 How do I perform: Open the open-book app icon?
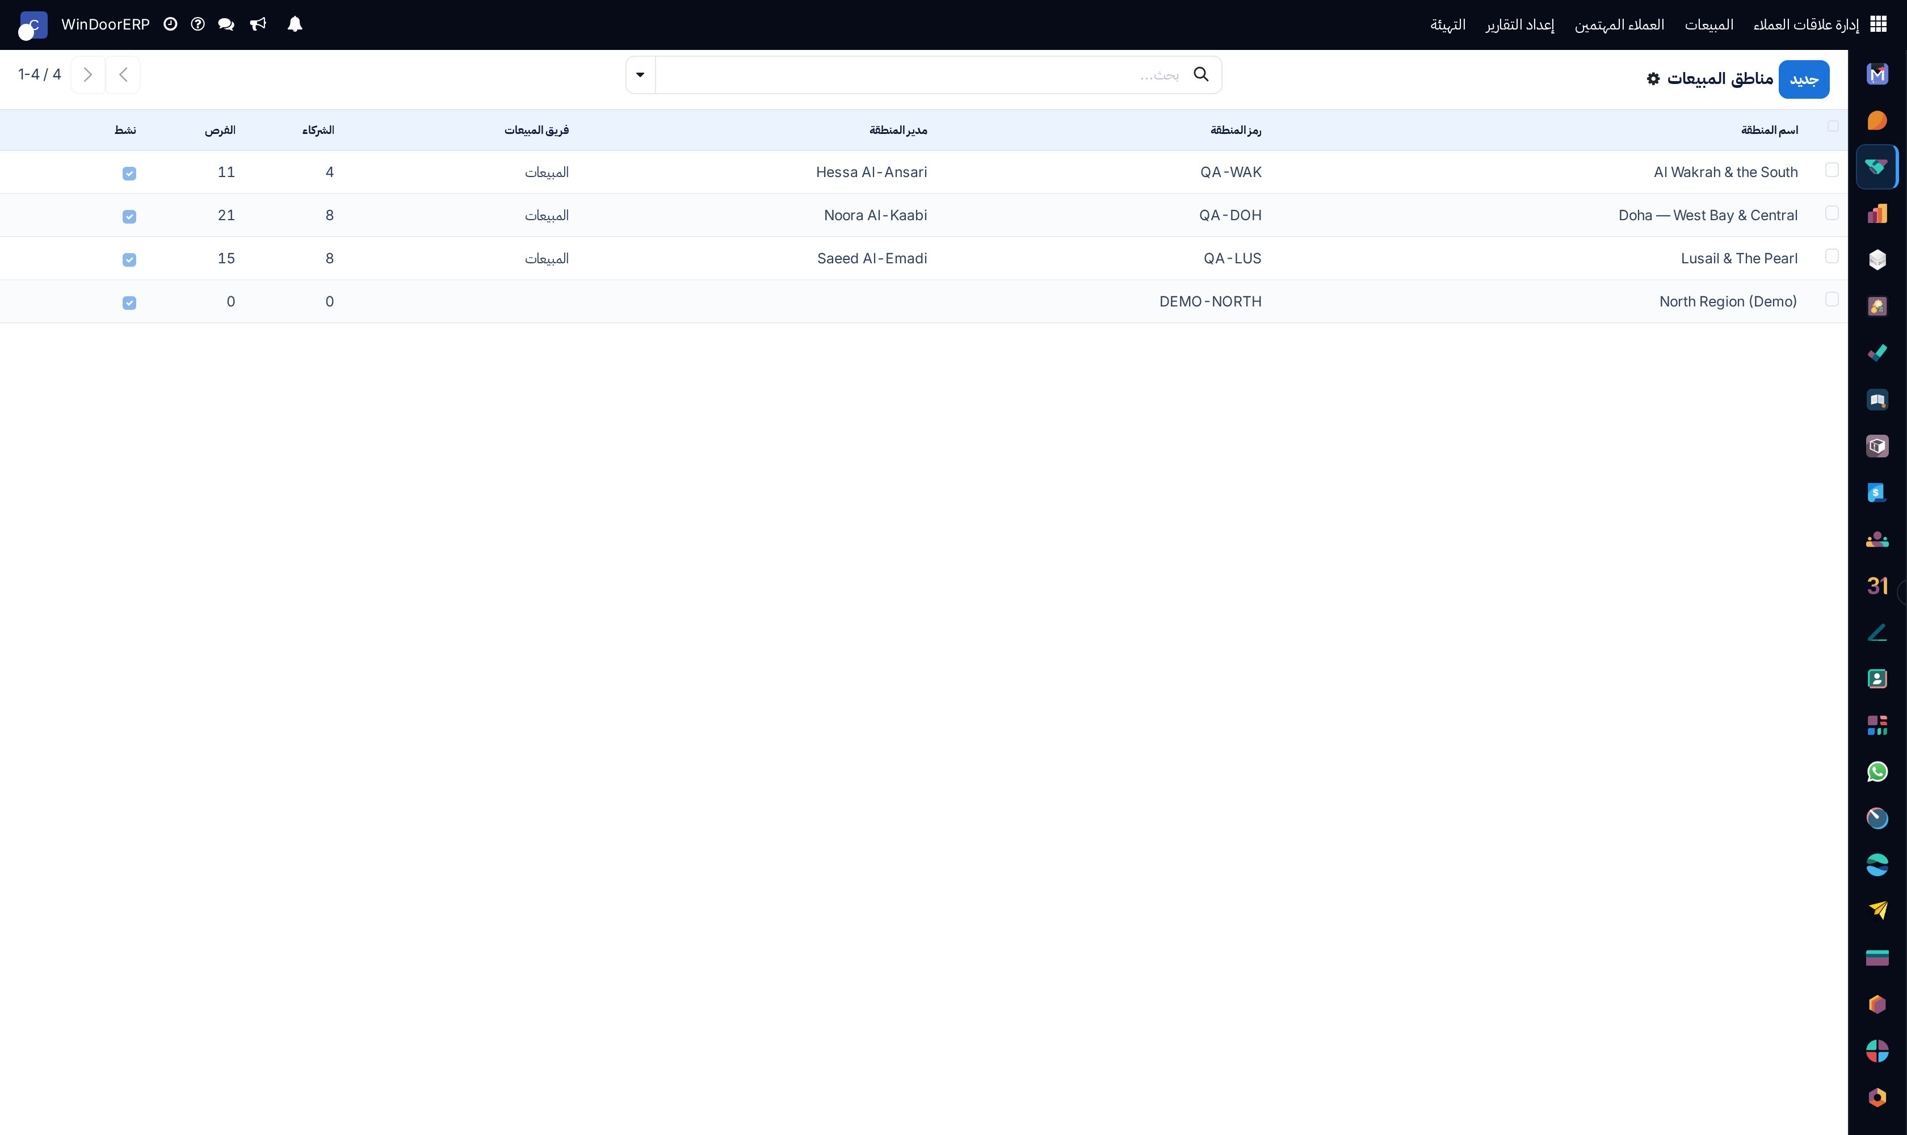pyautogui.click(x=1877, y=400)
